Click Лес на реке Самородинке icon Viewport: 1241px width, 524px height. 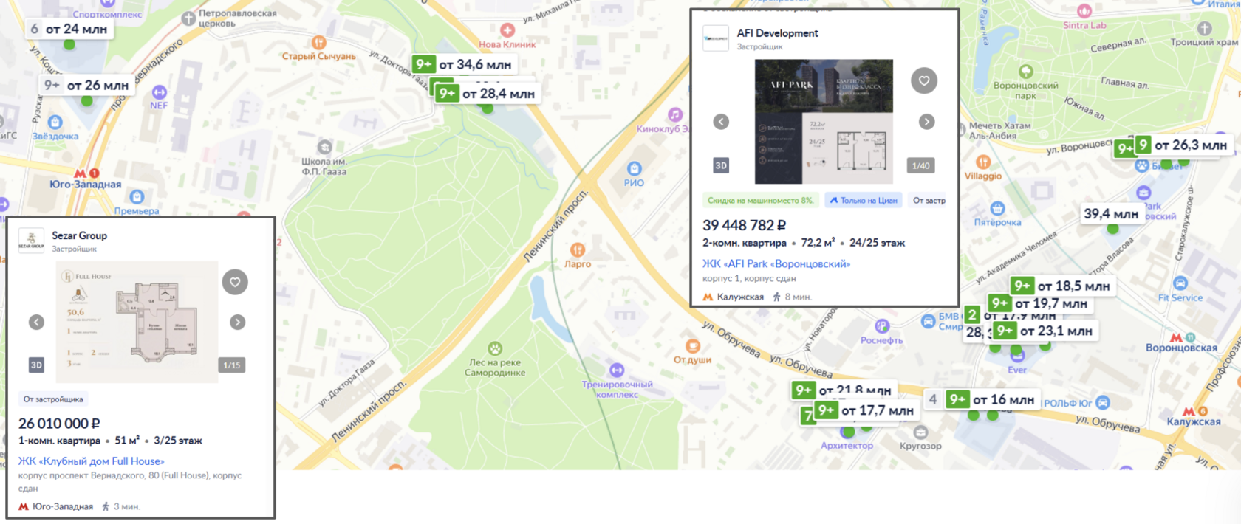(x=495, y=348)
